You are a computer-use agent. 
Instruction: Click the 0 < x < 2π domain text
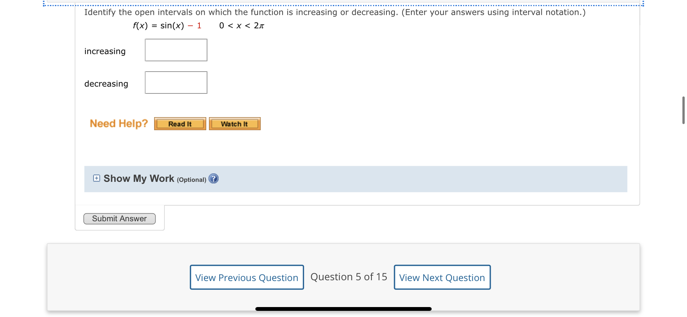(x=241, y=26)
